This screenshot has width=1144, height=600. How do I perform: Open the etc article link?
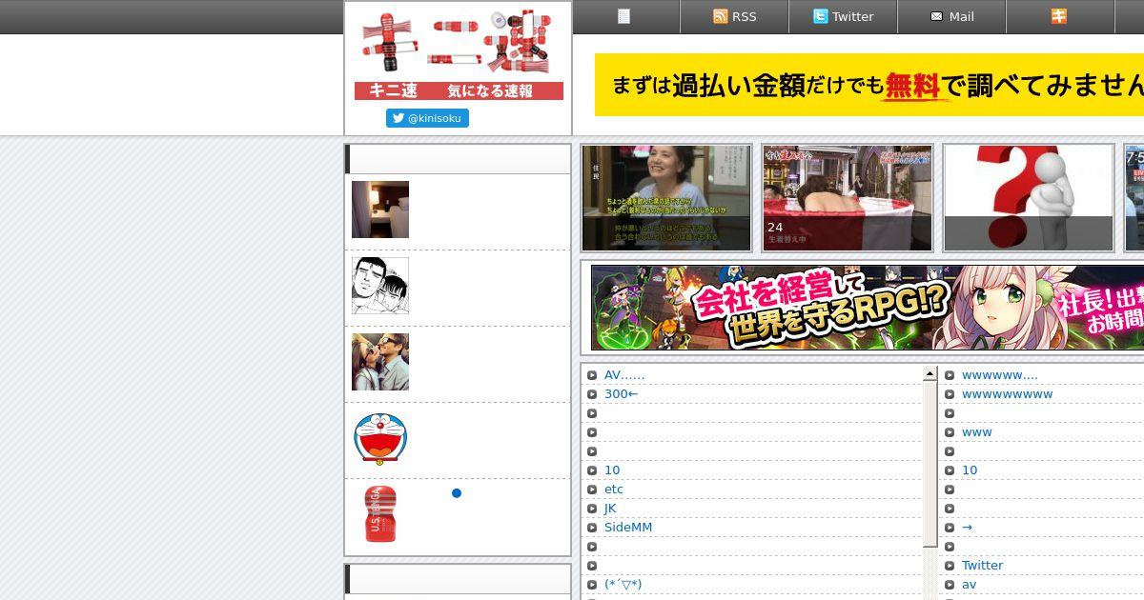[x=614, y=490]
